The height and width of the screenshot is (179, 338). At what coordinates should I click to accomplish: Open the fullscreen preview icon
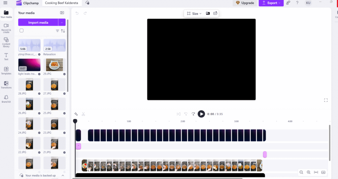coord(326,100)
